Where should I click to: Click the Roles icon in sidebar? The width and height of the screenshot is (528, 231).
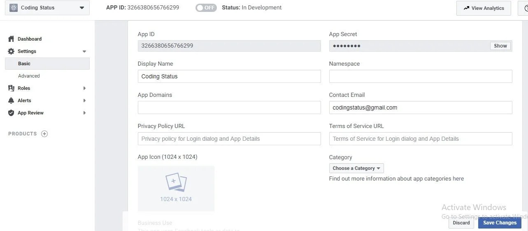point(11,88)
